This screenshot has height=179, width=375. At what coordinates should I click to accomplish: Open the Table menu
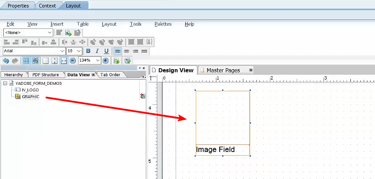83,24
